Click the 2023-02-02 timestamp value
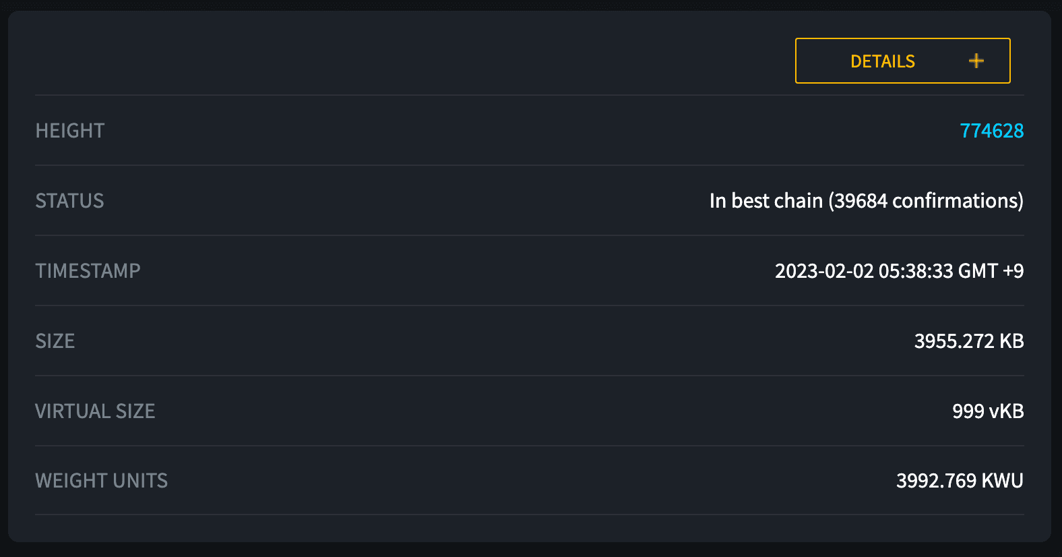Viewport: 1062px width, 557px height. [x=899, y=271]
